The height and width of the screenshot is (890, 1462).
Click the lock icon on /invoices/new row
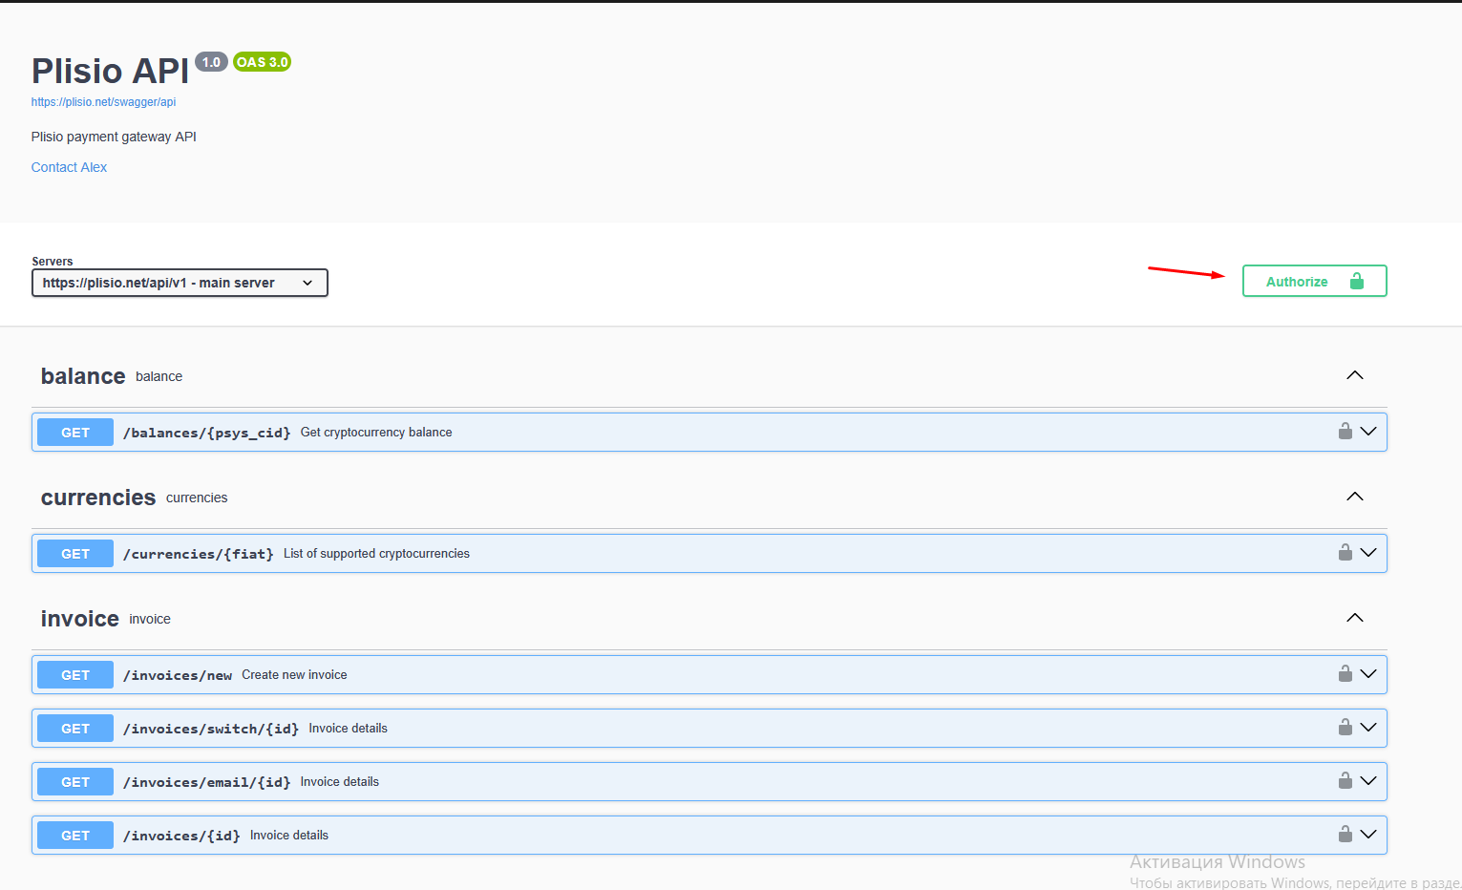[x=1345, y=673]
